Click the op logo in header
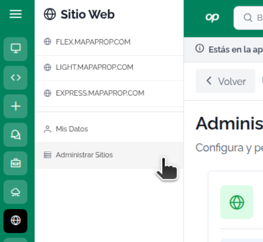263x242 pixels. 212,17
